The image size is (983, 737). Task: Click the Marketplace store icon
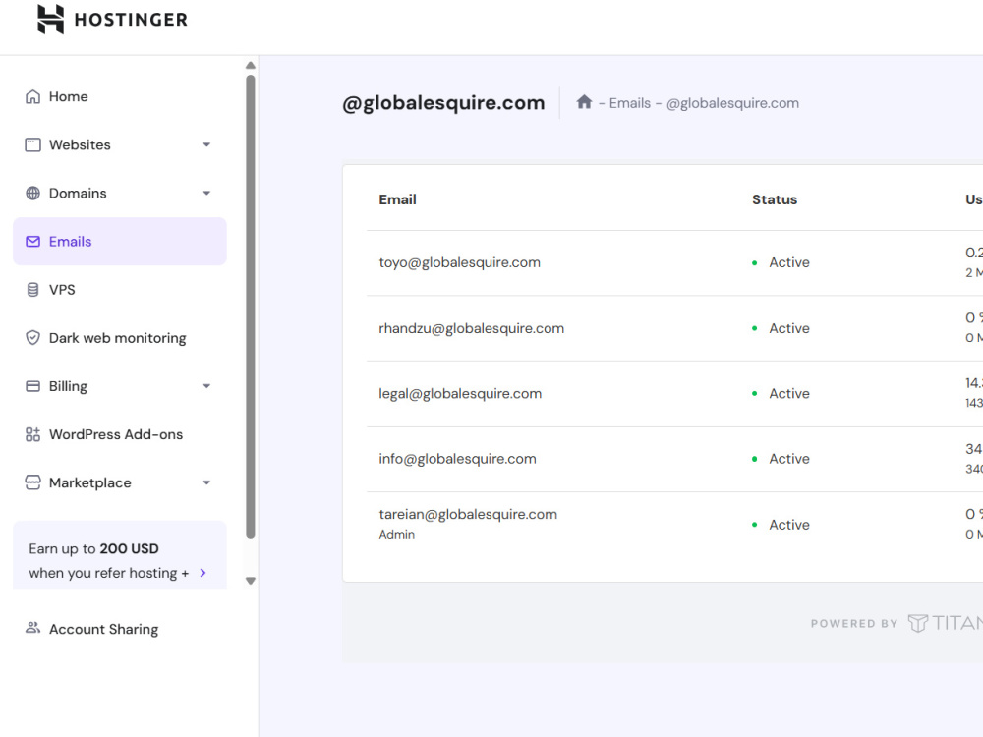[x=32, y=482]
